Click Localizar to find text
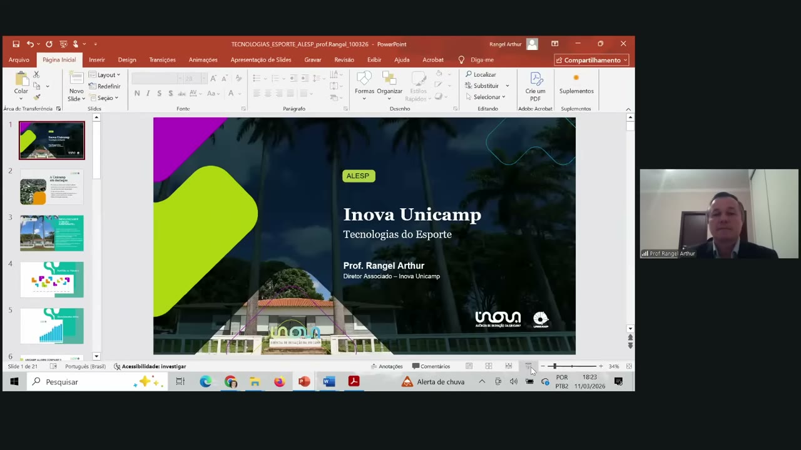The height and width of the screenshot is (450, 801). pos(481,75)
